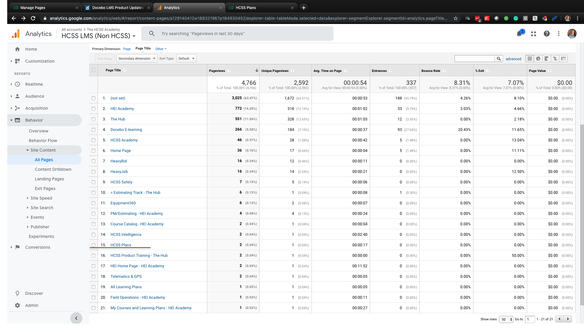The height and width of the screenshot is (332, 584).
Task: Click the table filter search button
Action: (x=499, y=59)
